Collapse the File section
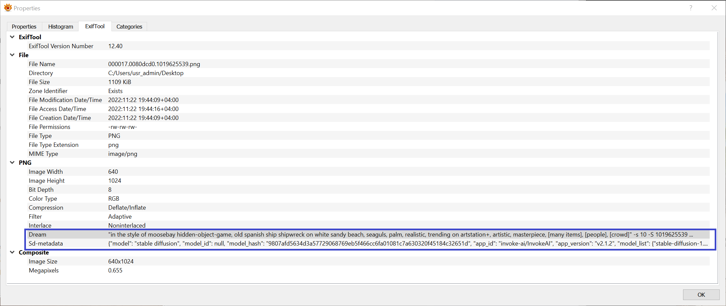Image resolution: width=726 pixels, height=306 pixels. point(12,55)
